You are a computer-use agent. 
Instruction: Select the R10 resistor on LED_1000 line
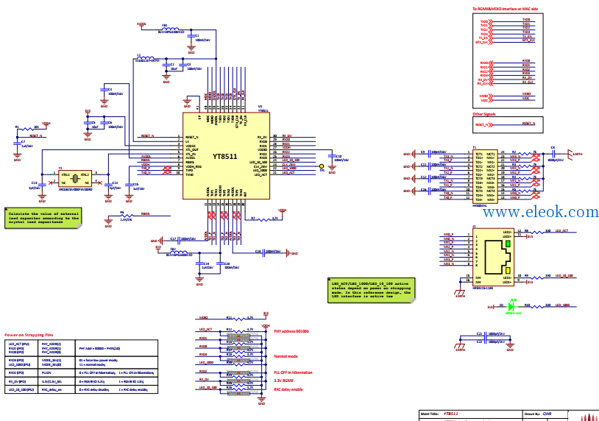click(x=536, y=306)
